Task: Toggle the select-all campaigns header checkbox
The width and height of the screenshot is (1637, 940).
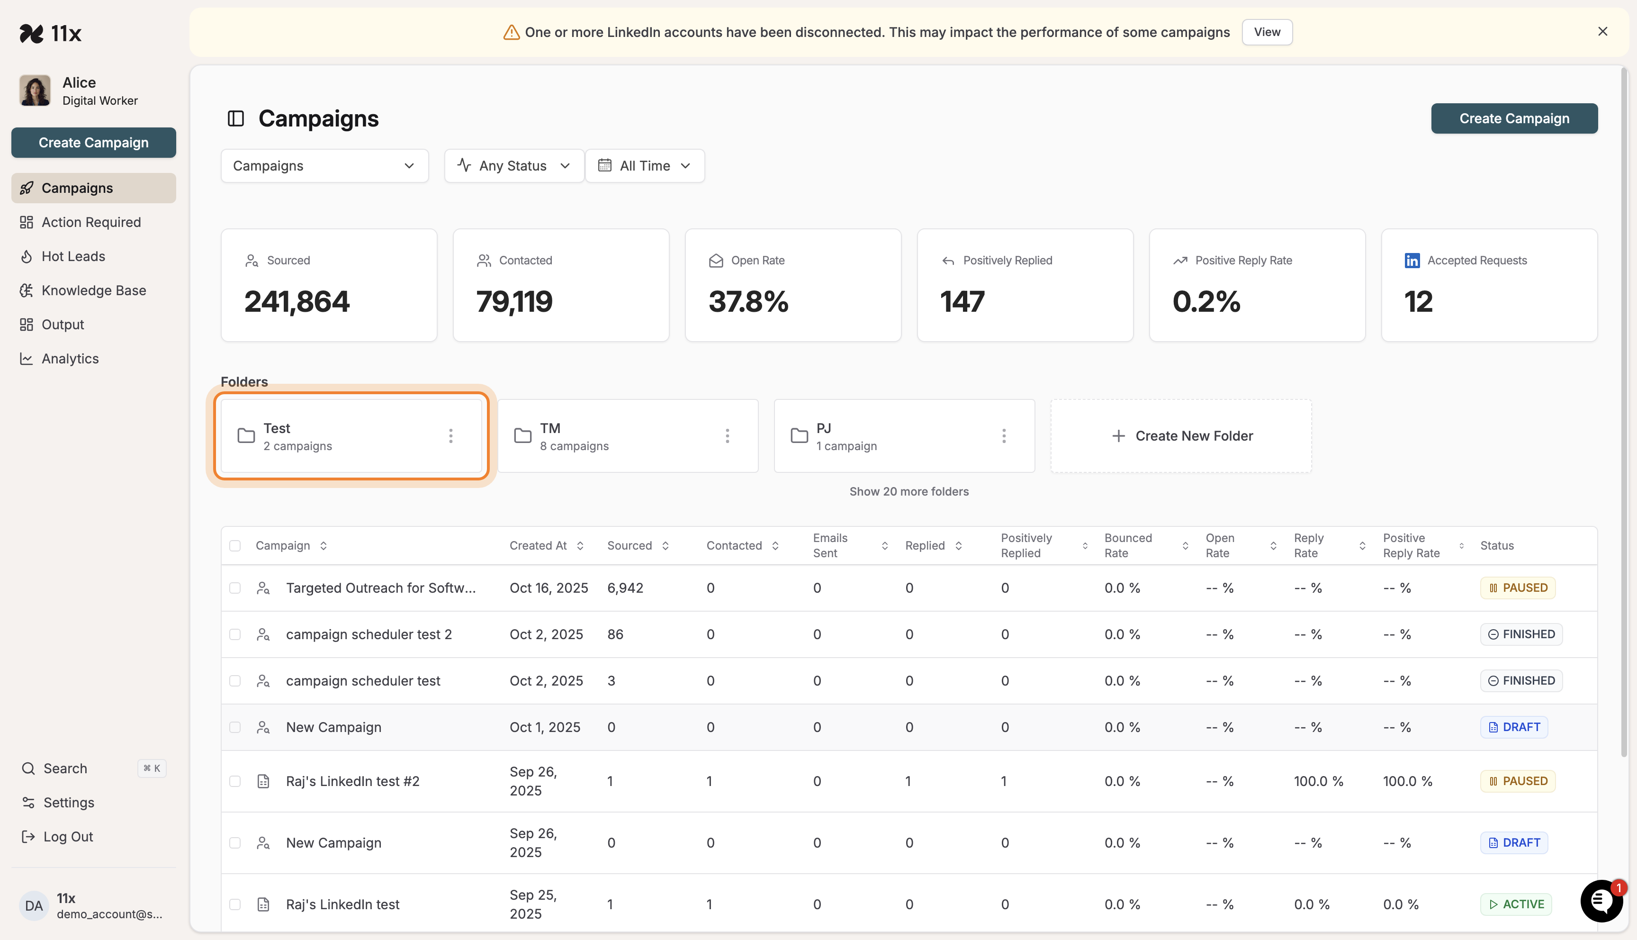Action: (x=235, y=545)
